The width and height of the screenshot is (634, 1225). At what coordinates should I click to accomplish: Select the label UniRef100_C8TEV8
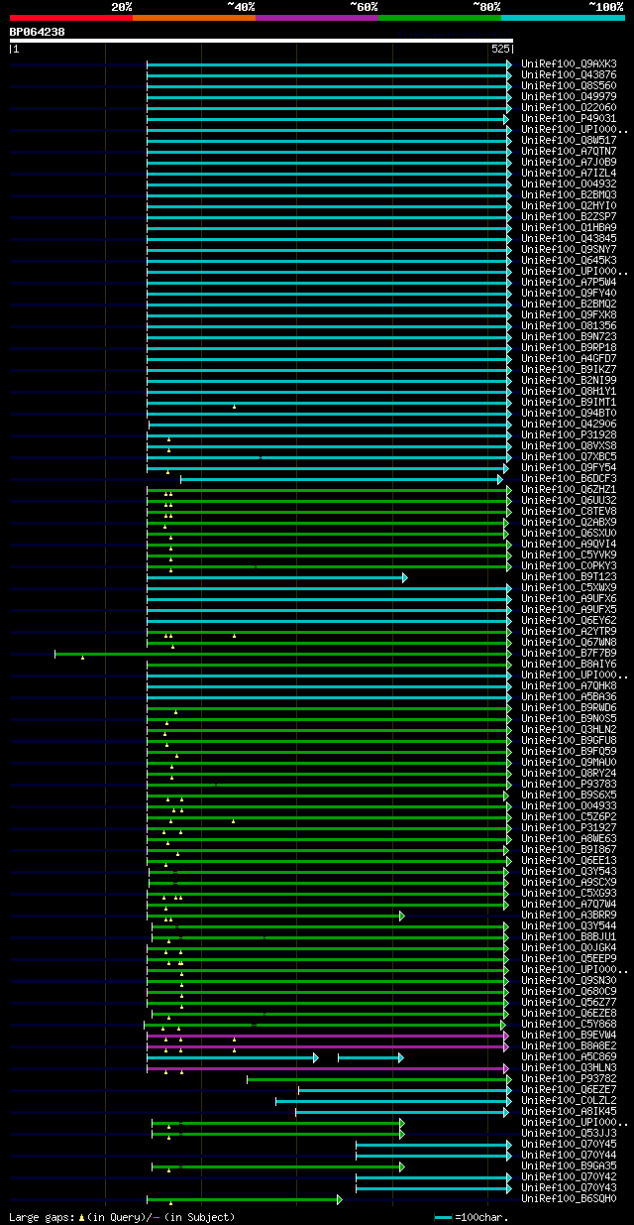click(569, 512)
